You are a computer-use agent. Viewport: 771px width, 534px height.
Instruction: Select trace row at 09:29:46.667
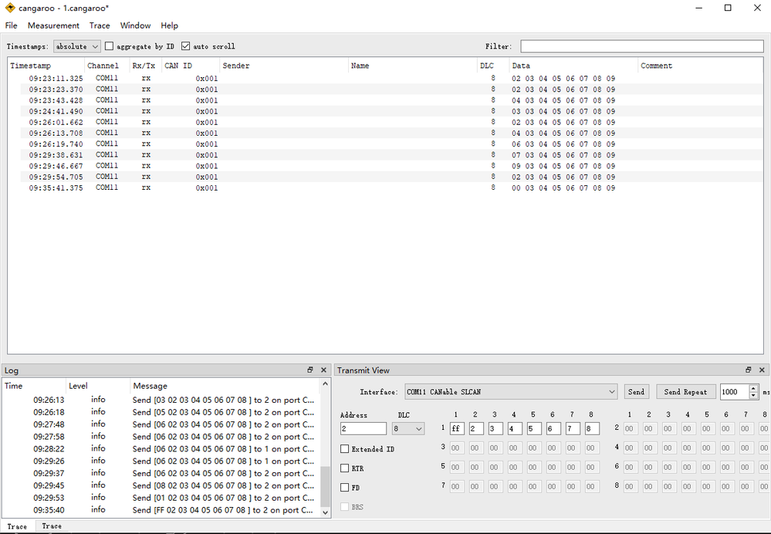click(386, 166)
